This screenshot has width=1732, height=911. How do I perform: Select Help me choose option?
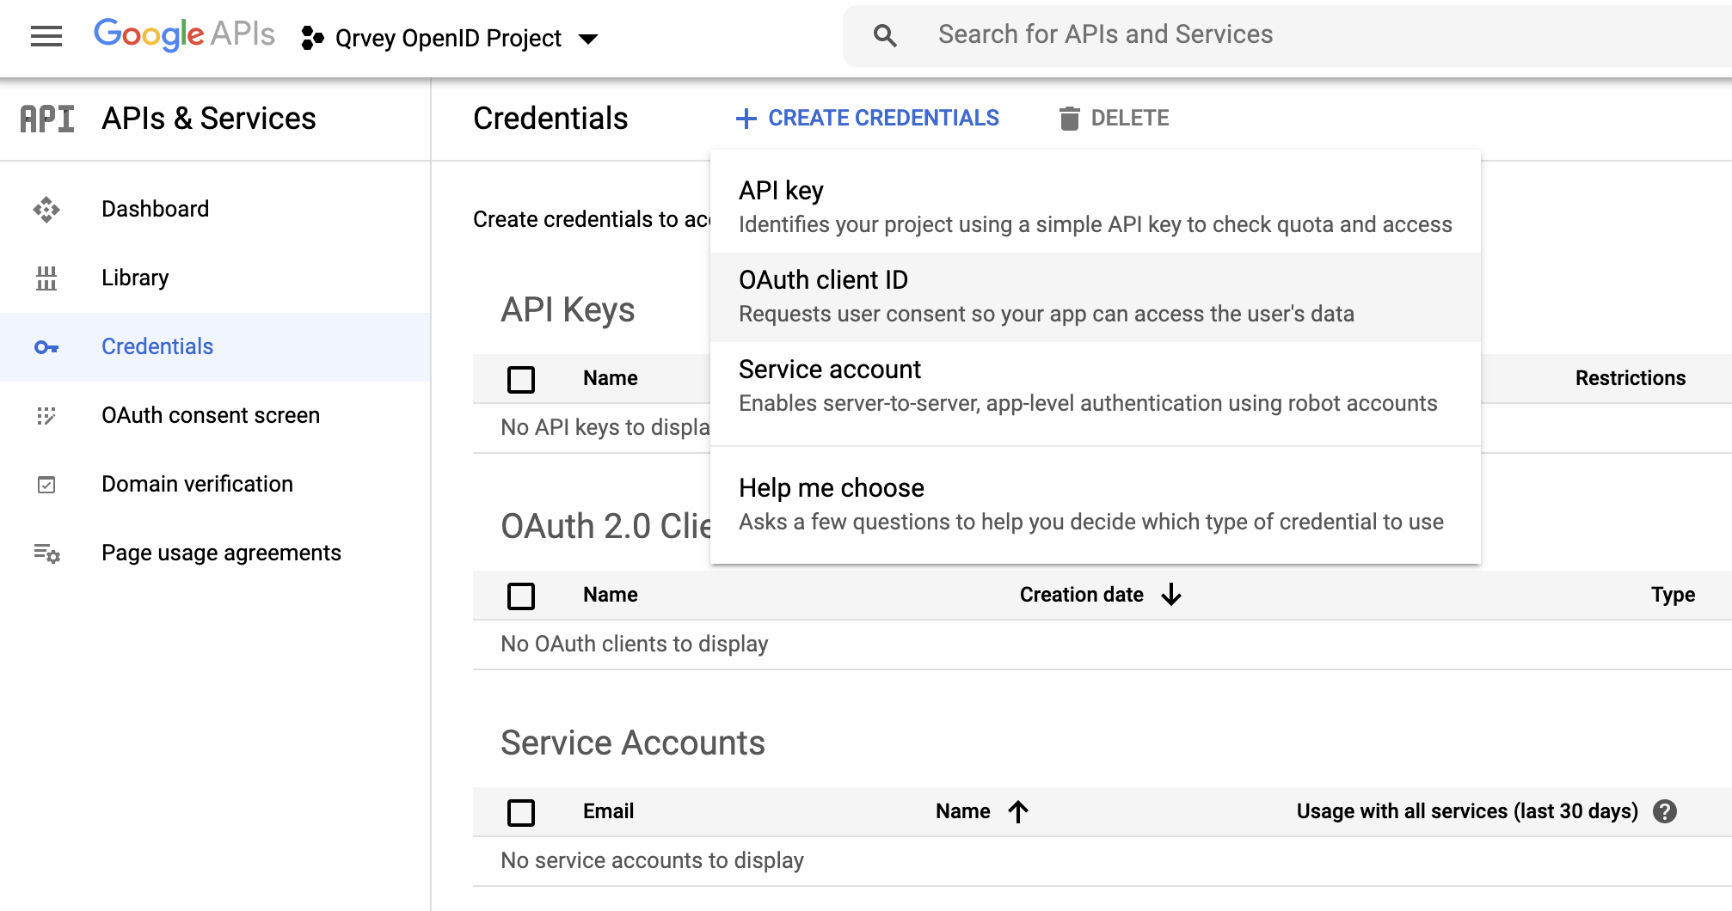pyautogui.click(x=1096, y=504)
